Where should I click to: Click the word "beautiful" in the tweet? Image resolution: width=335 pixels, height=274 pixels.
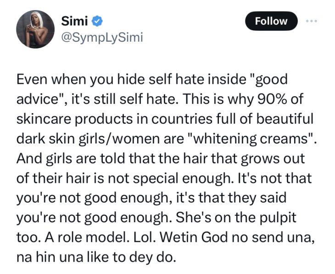coord(283,118)
